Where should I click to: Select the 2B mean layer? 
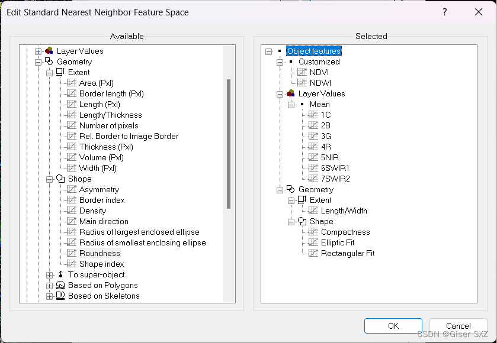point(326,125)
